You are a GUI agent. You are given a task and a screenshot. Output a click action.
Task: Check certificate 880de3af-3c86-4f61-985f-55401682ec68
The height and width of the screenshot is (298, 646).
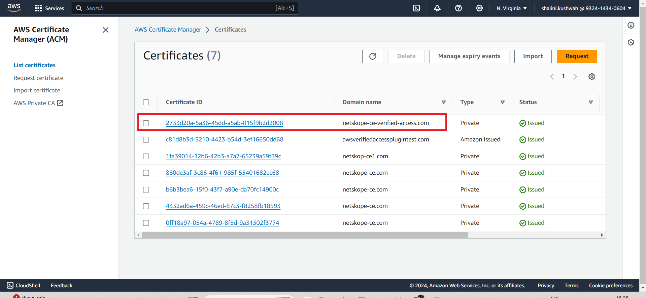tap(146, 173)
